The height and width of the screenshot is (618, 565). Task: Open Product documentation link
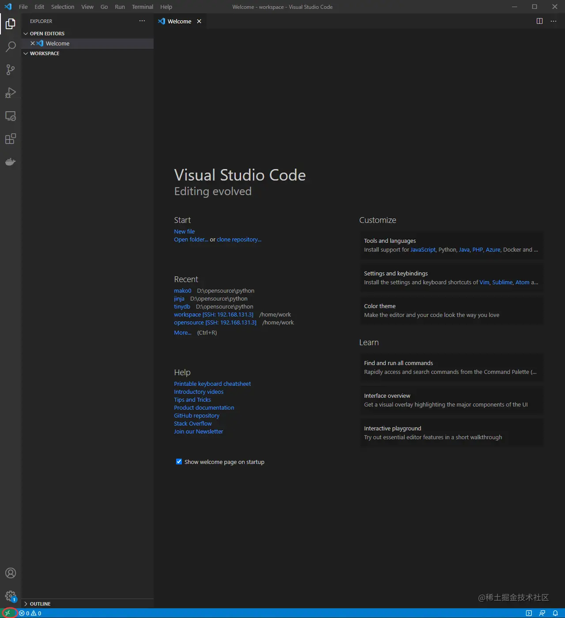(x=204, y=407)
